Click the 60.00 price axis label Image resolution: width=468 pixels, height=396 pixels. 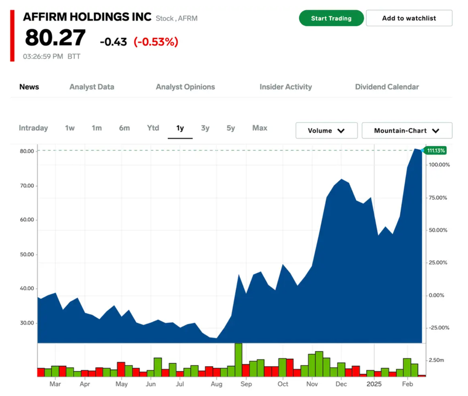pos(27,220)
